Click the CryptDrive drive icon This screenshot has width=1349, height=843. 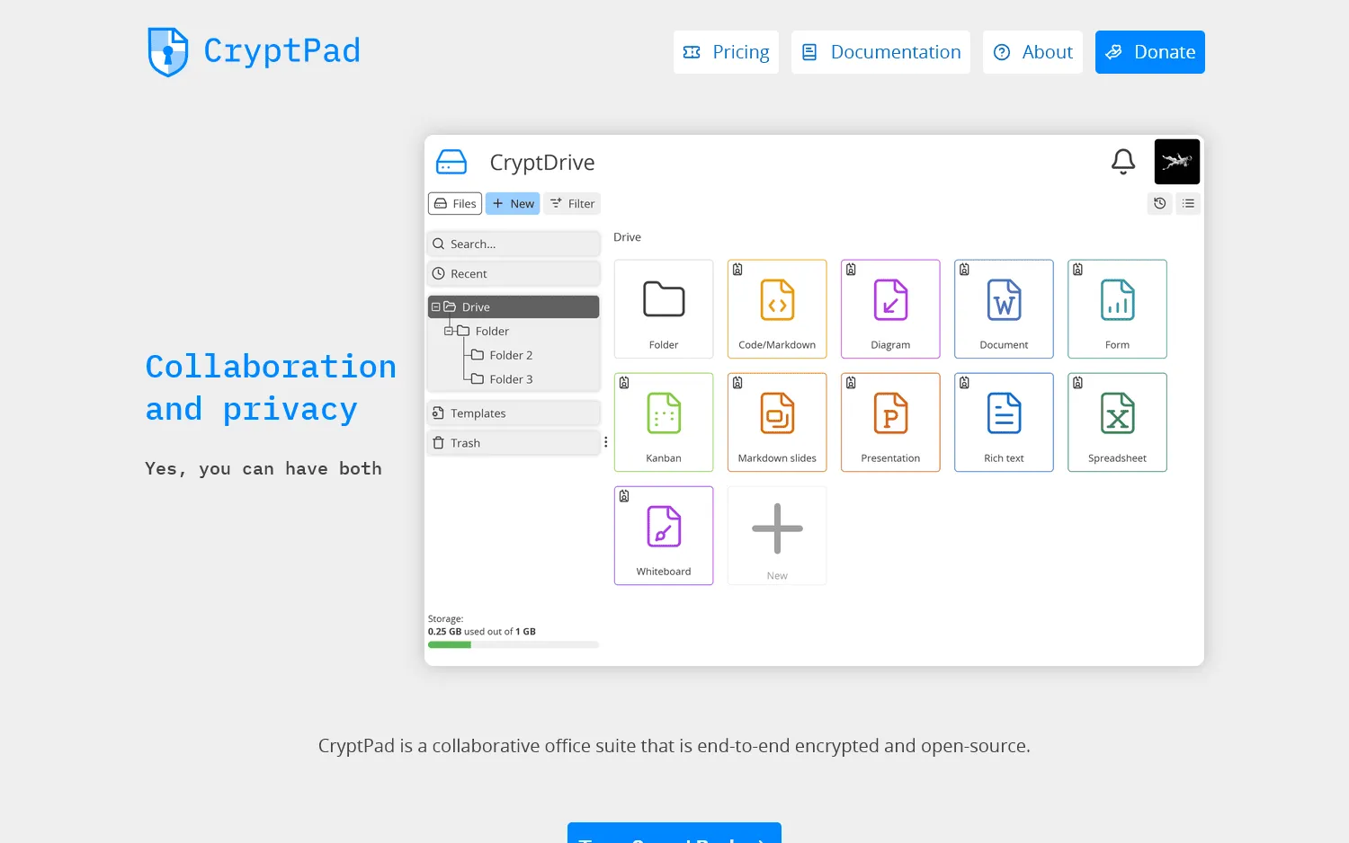point(451,162)
